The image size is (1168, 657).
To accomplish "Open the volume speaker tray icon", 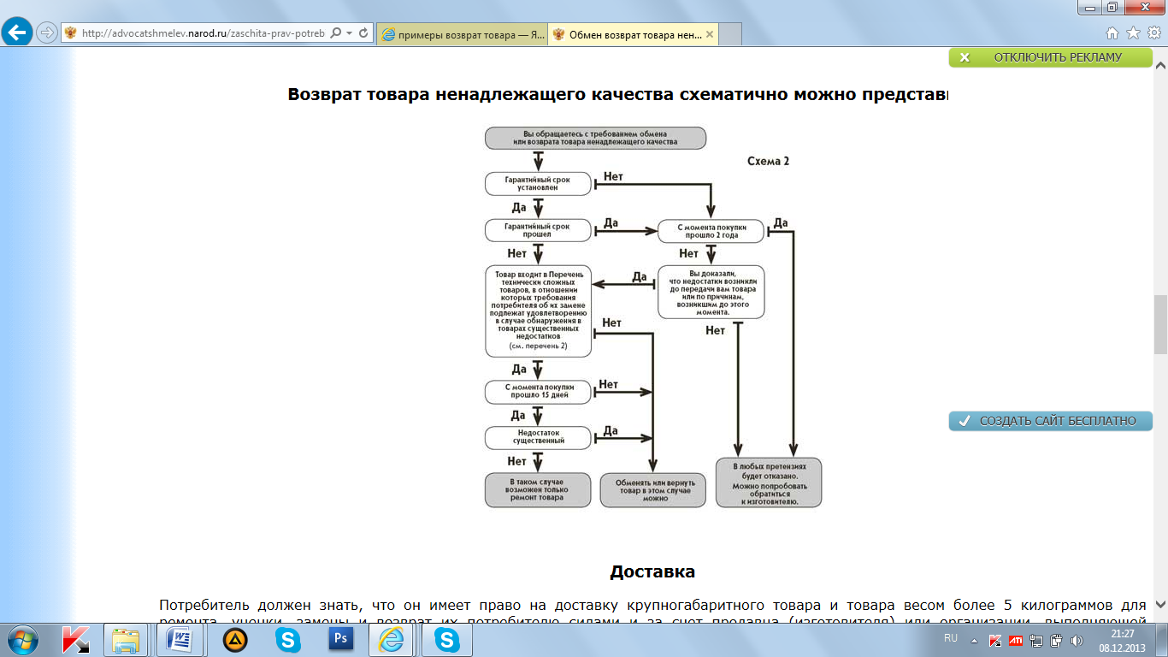I will pyautogui.click(x=1077, y=639).
